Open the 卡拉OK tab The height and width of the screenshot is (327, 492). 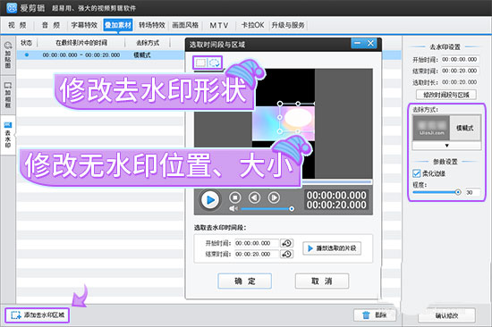(x=252, y=25)
